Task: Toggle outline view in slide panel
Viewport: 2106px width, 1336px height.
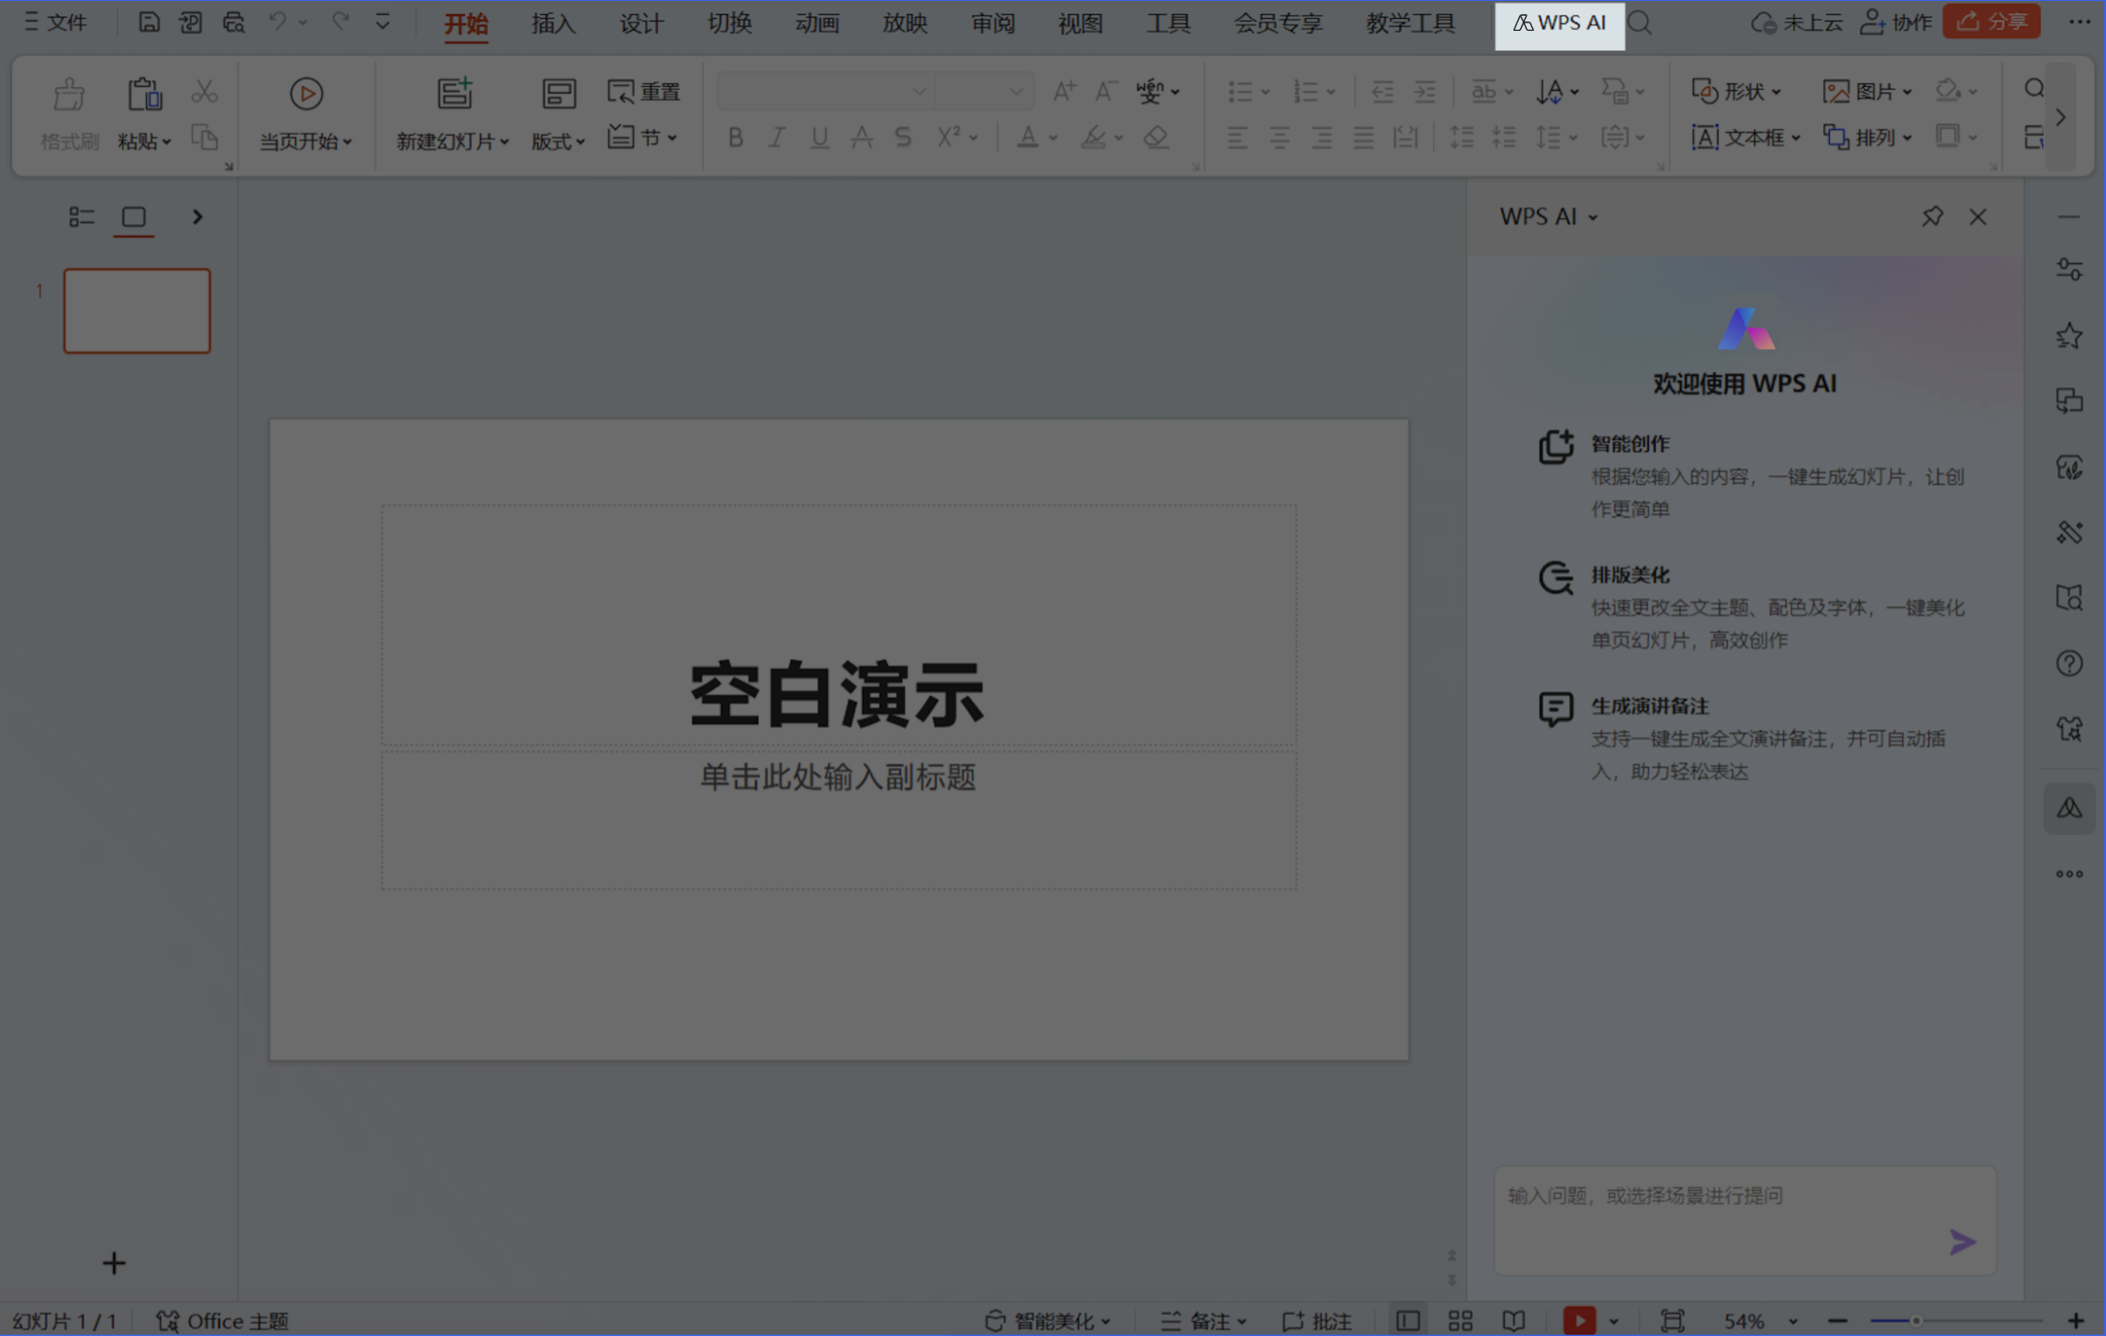Action: [x=81, y=217]
